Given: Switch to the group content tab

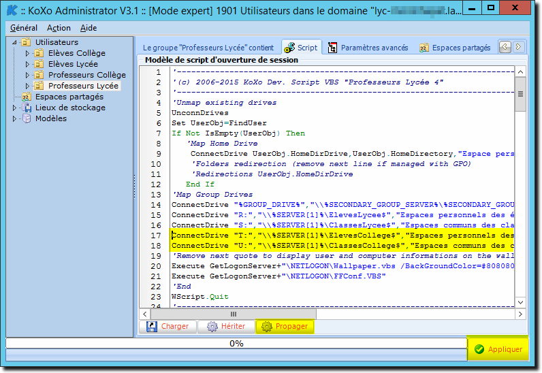Looking at the screenshot, I should [x=208, y=48].
